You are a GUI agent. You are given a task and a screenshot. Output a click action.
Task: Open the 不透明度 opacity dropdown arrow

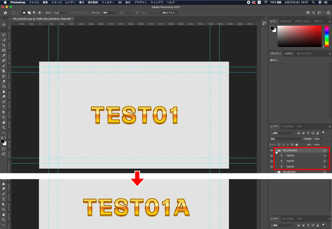tap(322, 139)
